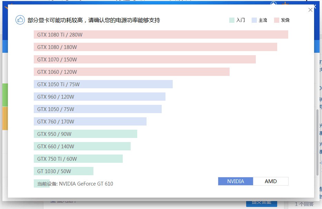Select the GTX 950 / 90W bar
Image resolution: width=322 pixels, height=209 pixels.
(85, 134)
